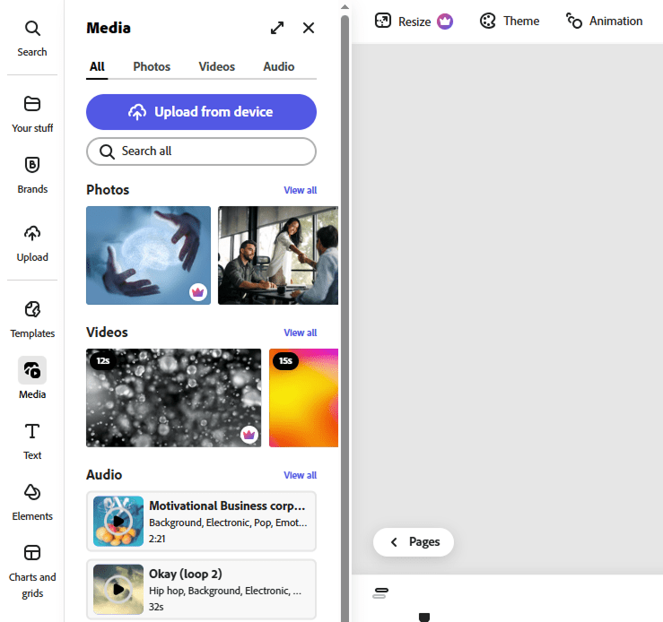
Task: Click premium crown on brain photo
Action: [198, 292]
